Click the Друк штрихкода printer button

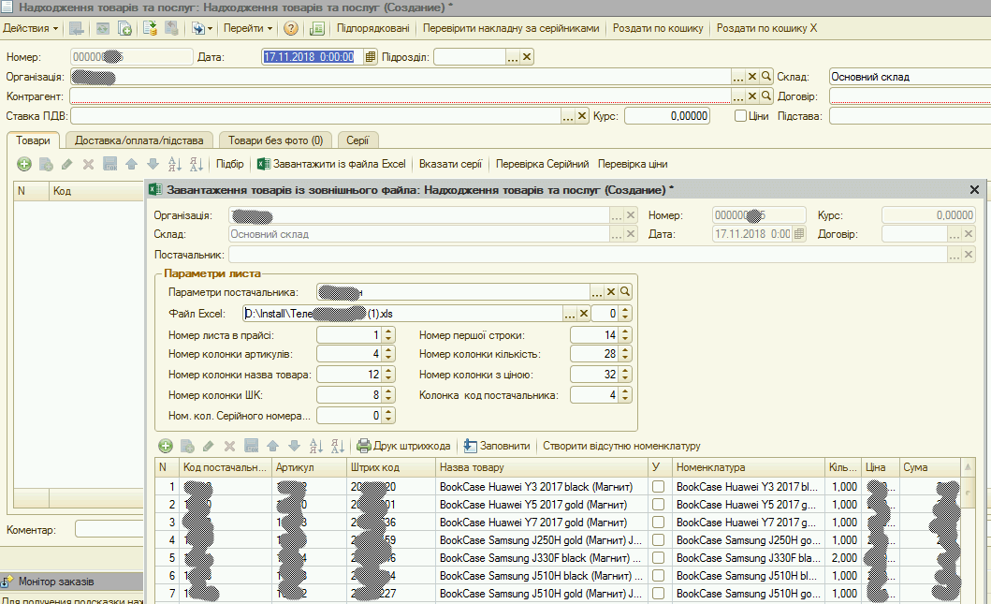(404, 446)
